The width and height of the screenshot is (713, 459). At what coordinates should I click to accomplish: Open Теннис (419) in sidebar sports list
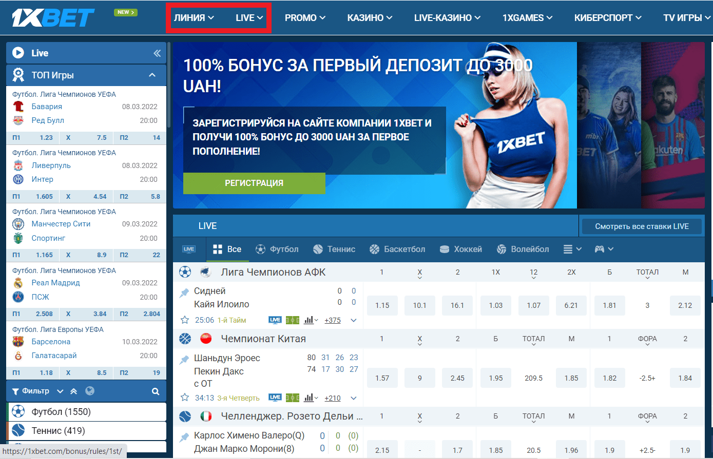[87, 431]
